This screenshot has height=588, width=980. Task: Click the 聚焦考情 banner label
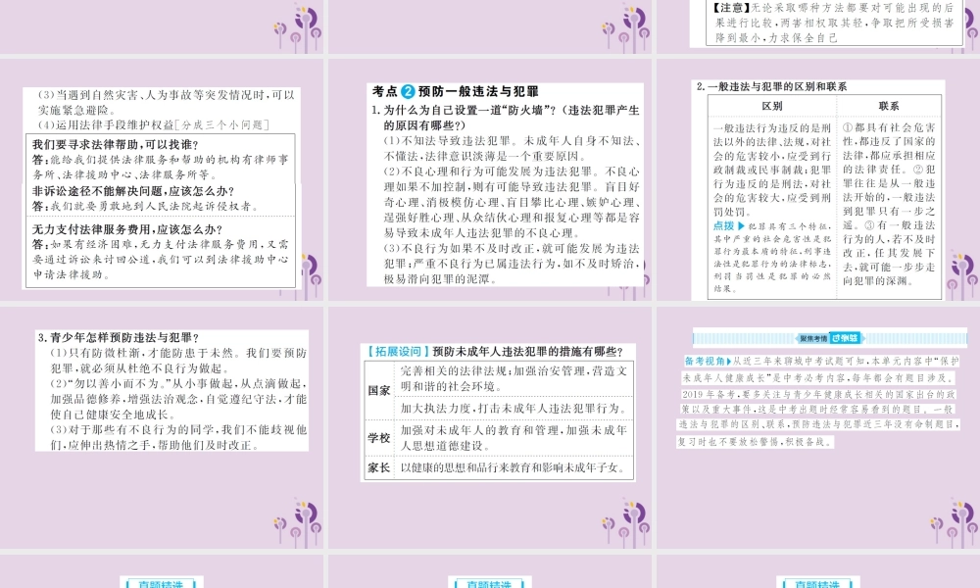tap(813, 339)
